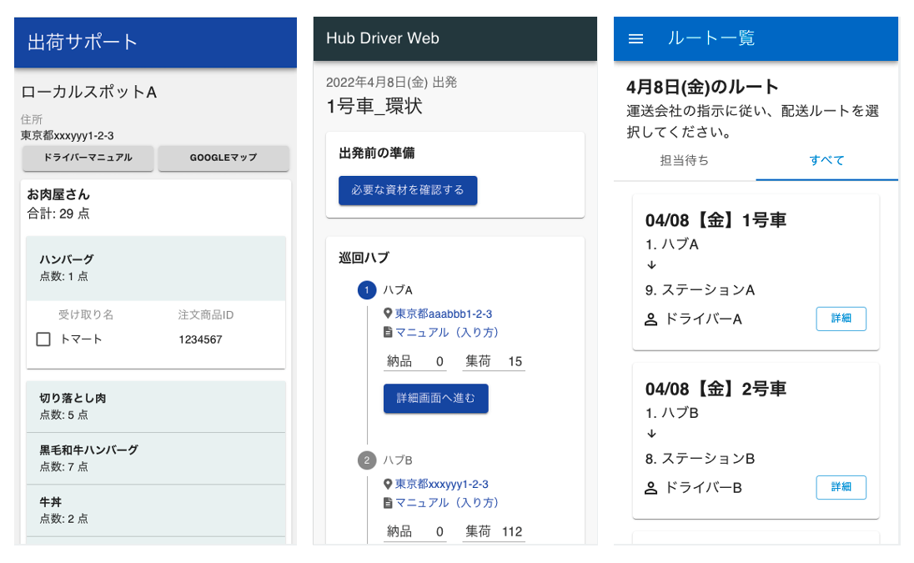Screen dimensions: 914x563
Task: Click the 受け取り名 column header
Action: click(86, 314)
